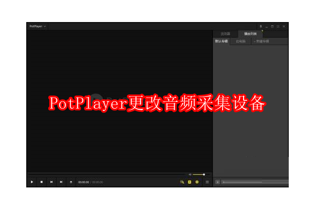Click the Open/Eject file button

(x=71, y=182)
